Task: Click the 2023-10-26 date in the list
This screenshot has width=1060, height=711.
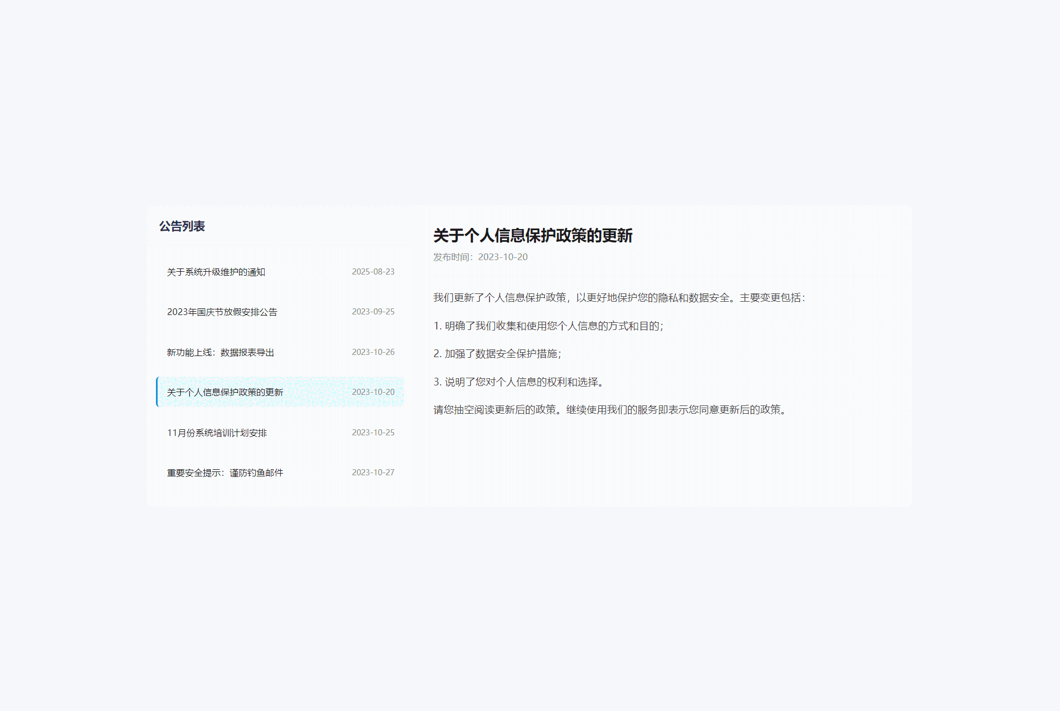Action: [x=373, y=352]
